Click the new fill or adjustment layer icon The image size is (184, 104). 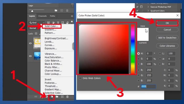pyautogui.click(x=52, y=97)
